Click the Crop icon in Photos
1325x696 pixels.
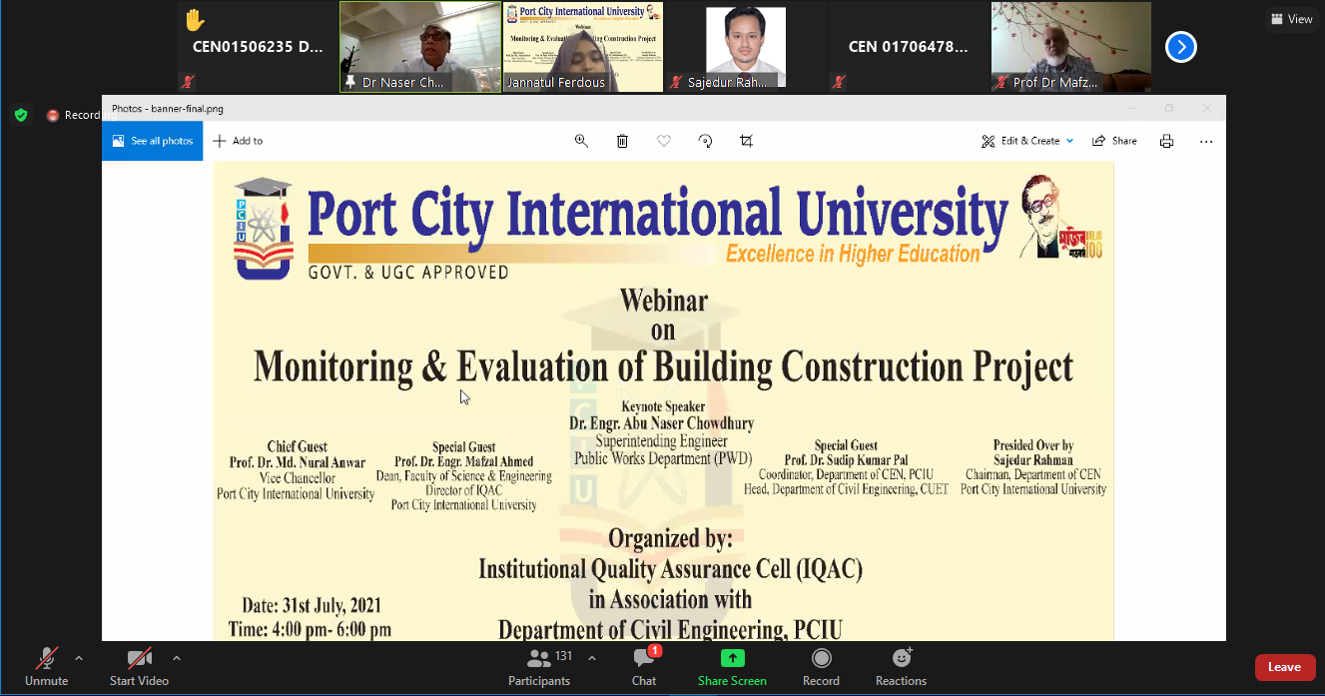click(x=746, y=141)
